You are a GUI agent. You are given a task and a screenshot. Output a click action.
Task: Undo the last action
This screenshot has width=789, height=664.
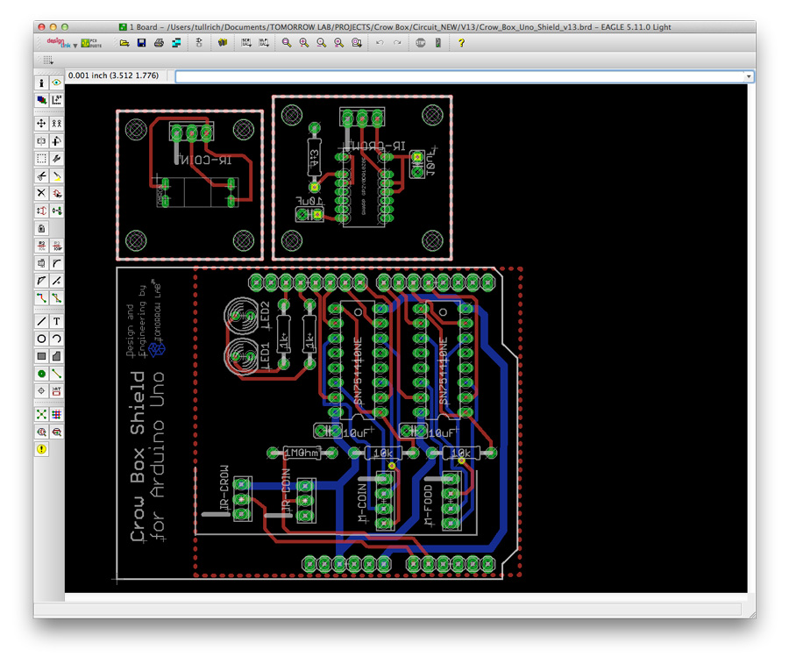click(380, 43)
